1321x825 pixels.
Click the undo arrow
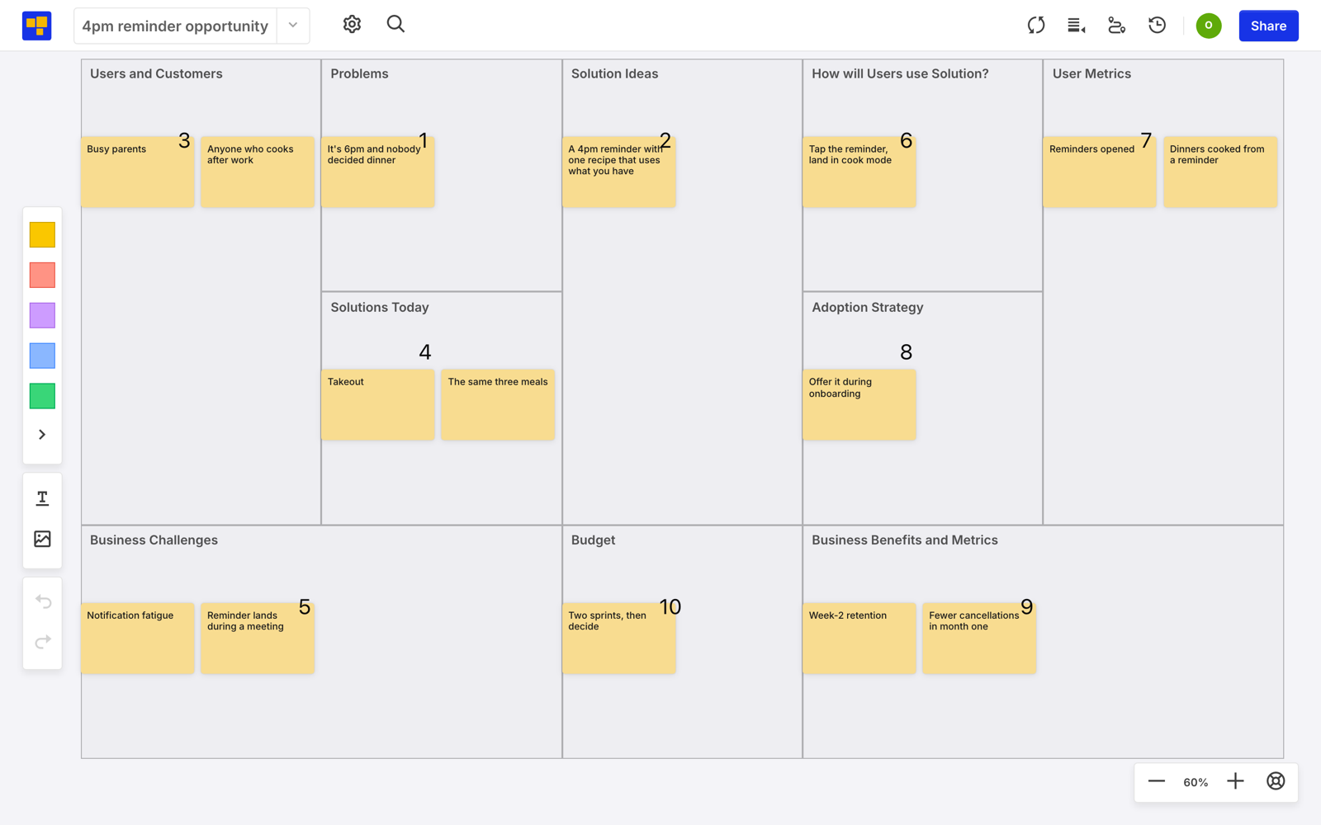tap(43, 601)
